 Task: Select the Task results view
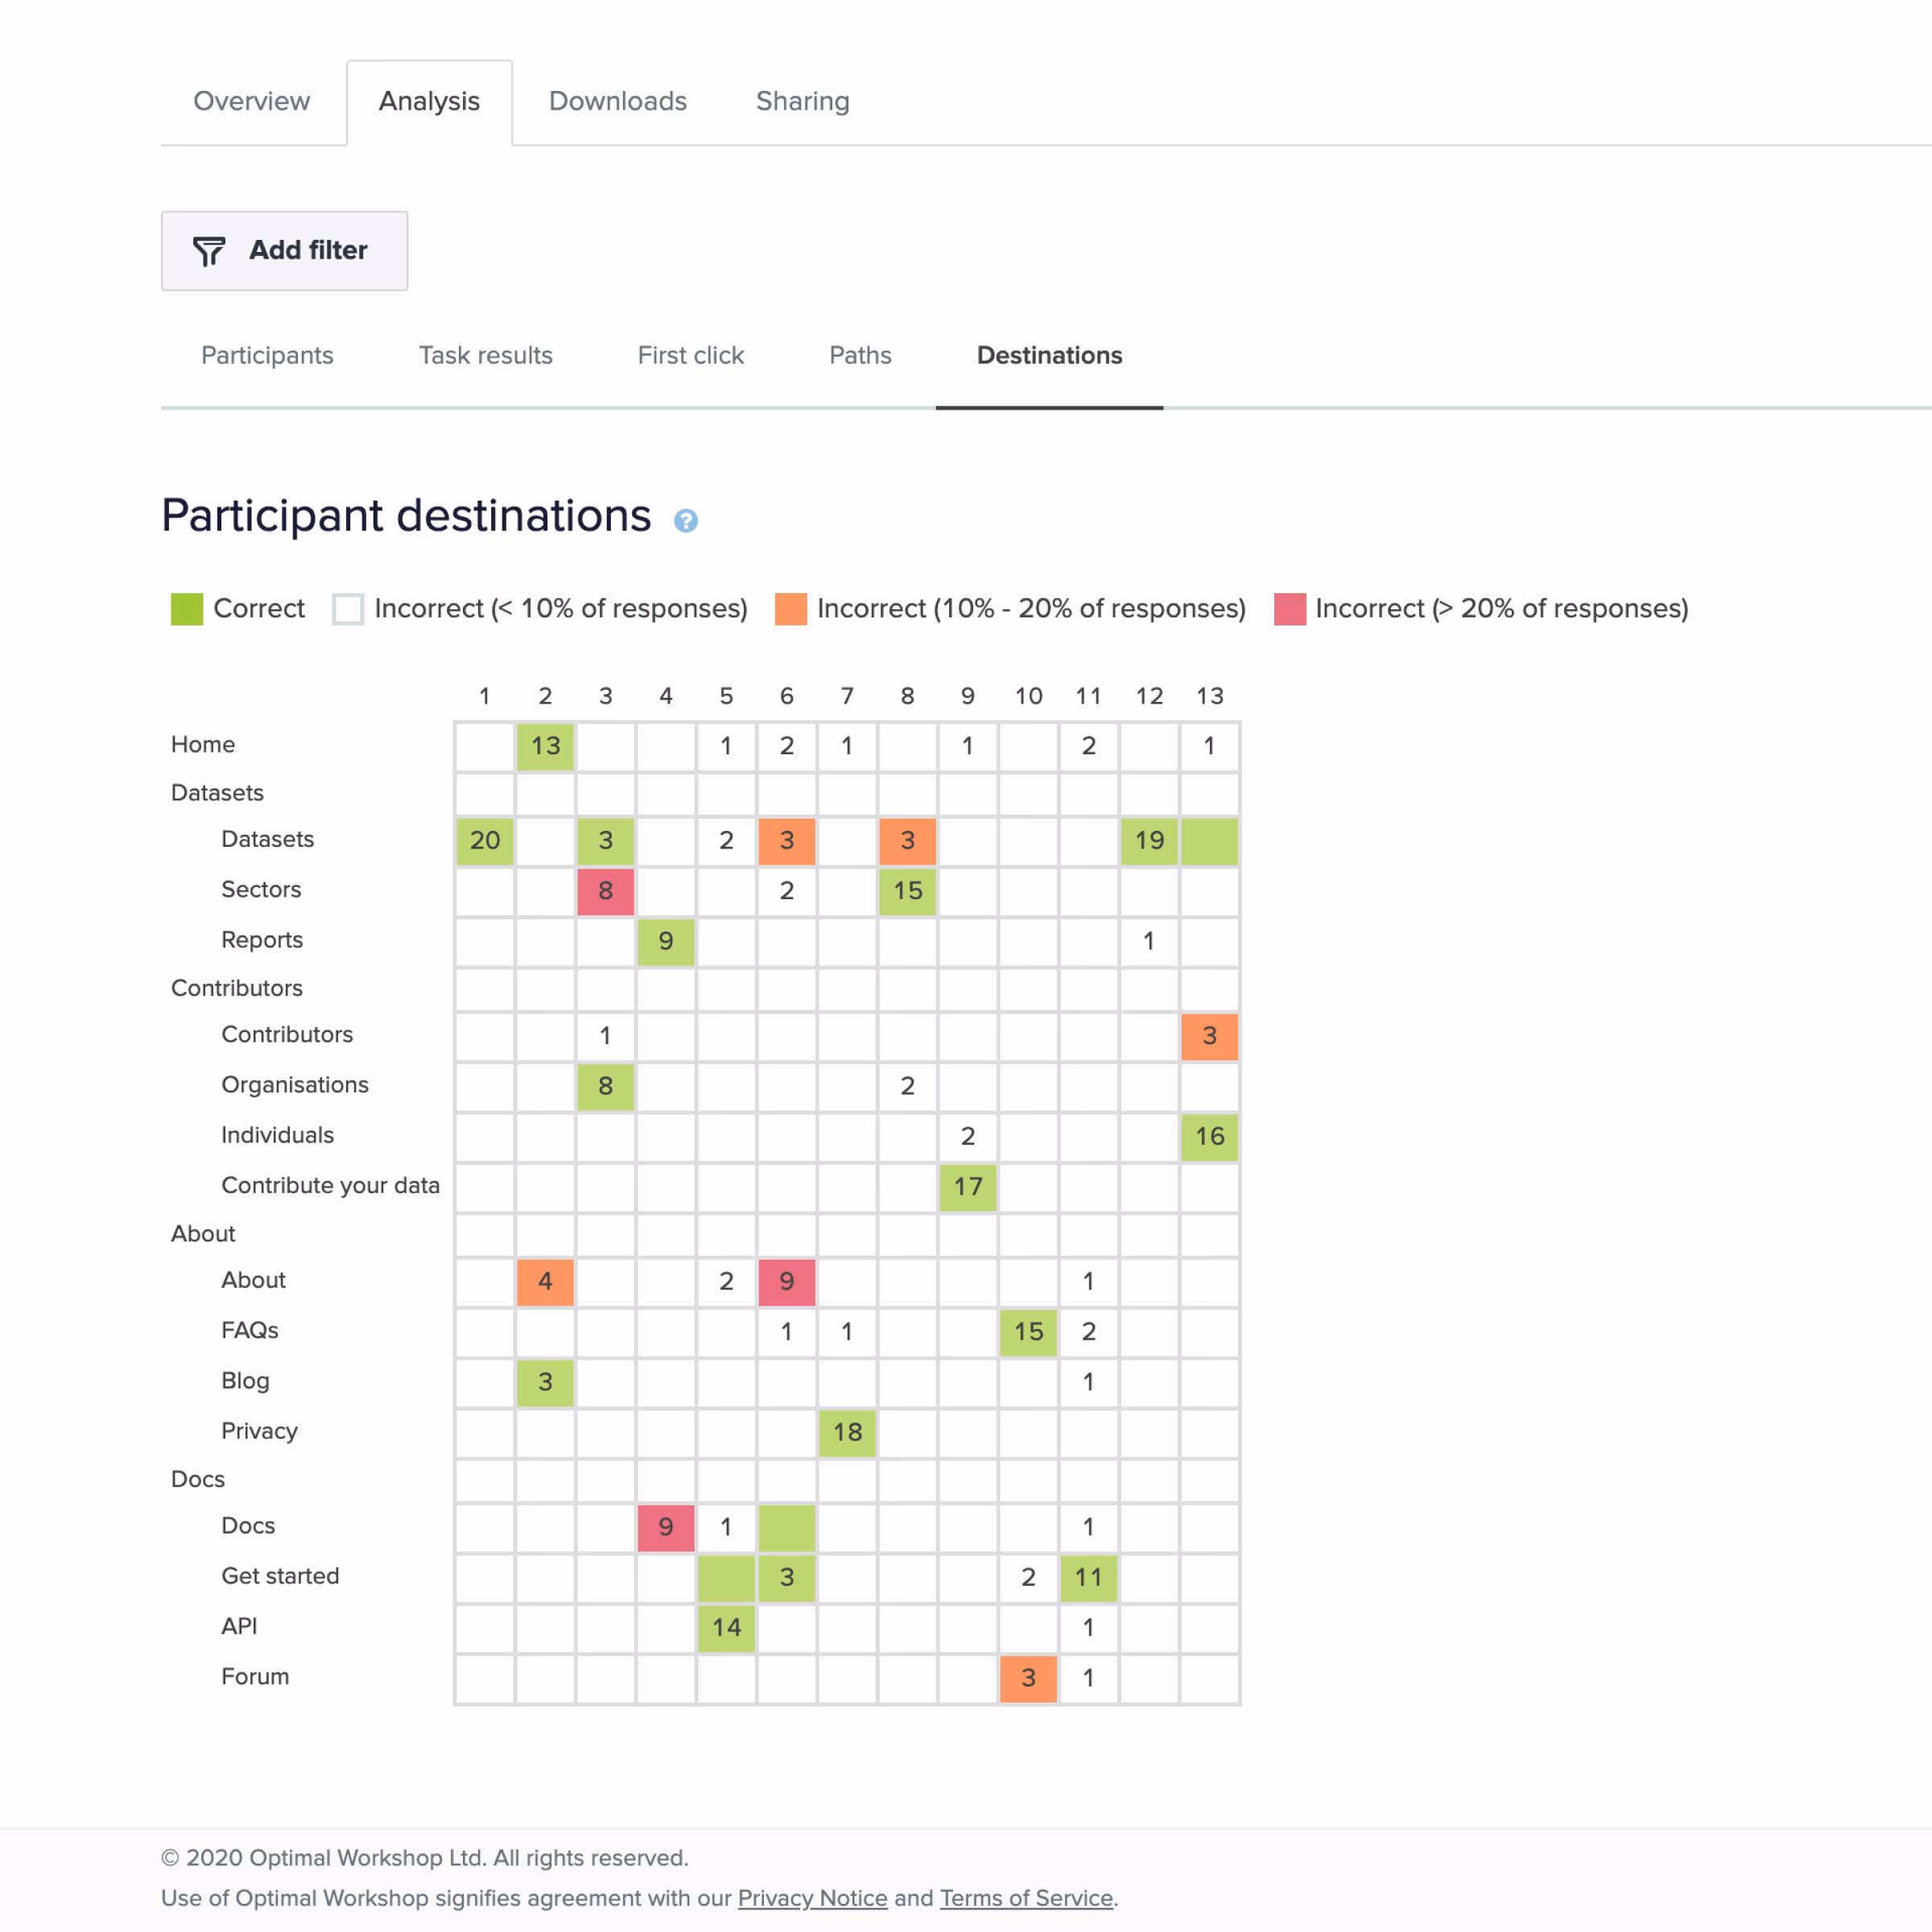tap(485, 356)
